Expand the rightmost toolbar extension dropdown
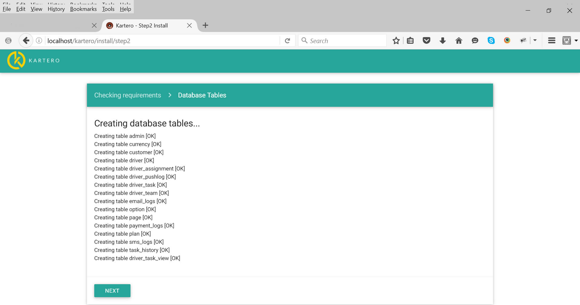The height and width of the screenshot is (305, 580). pos(576,40)
